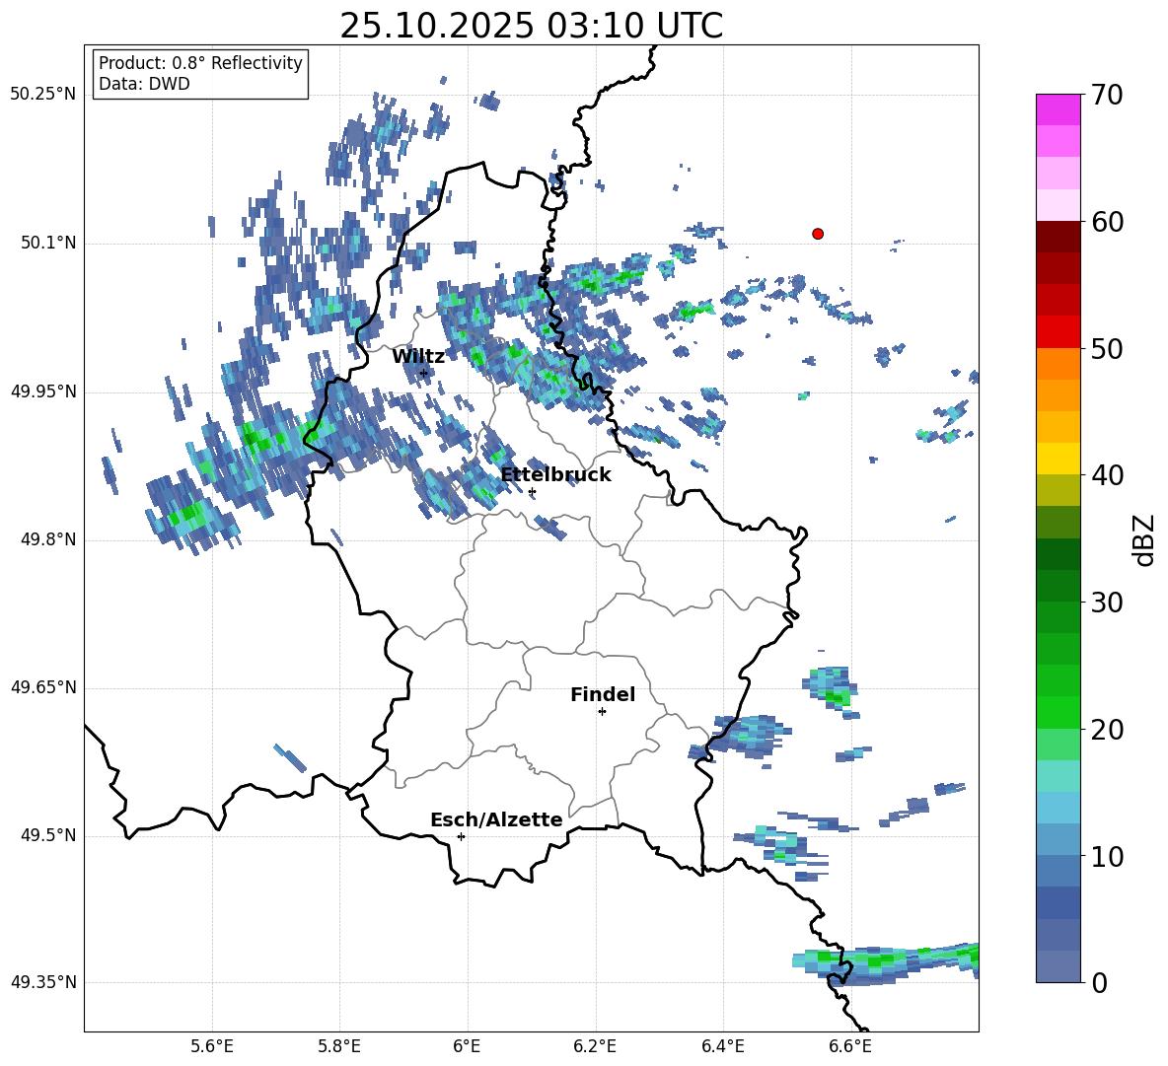Click the 6.4°E longitude label
The height and width of the screenshot is (1066, 1168).
tap(722, 1046)
